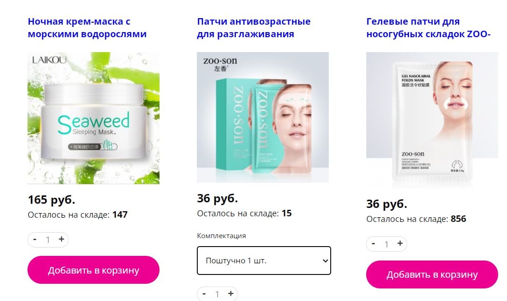
Task: Click the 165 руб. price
Action: 51,200
